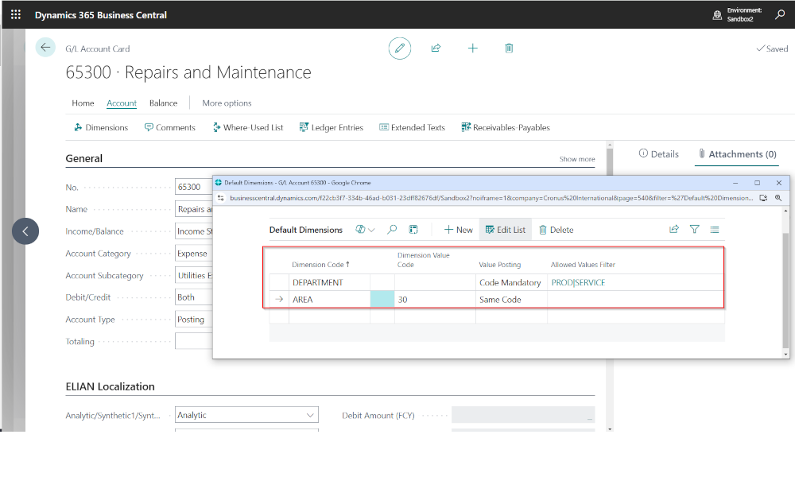Open the Environment Sandbox2 indicator
The width and height of the screenshot is (795, 477).
738,14
